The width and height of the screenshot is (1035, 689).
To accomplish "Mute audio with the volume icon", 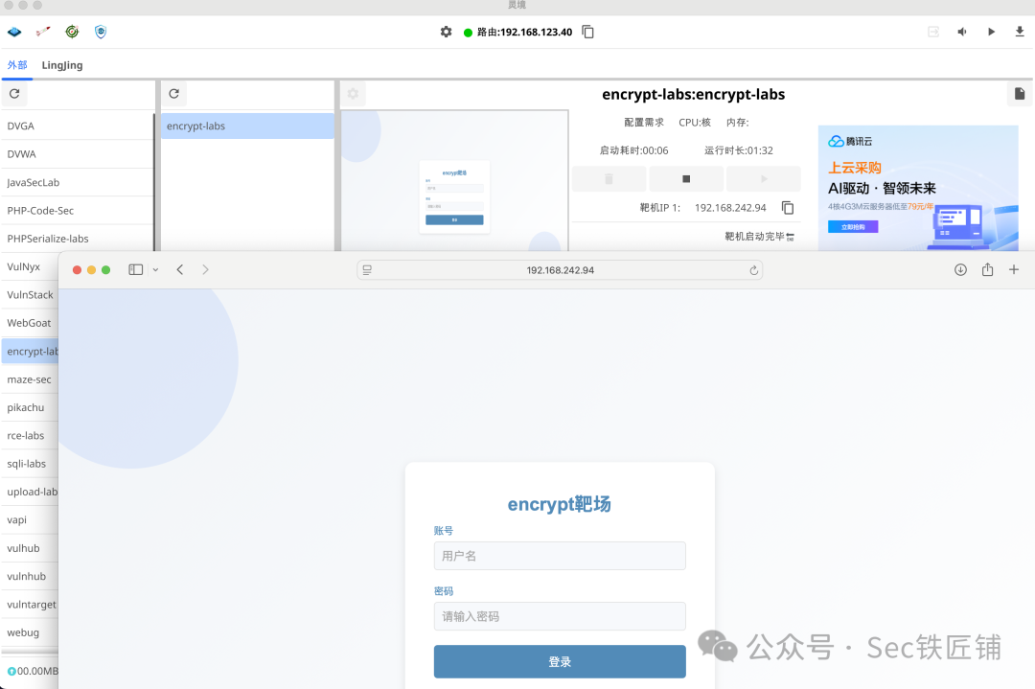I will [x=961, y=31].
